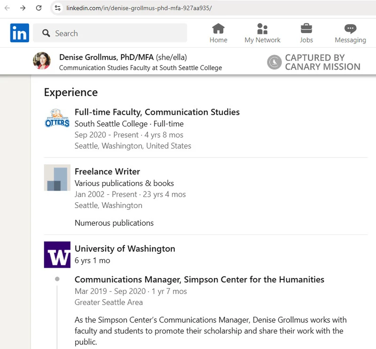The width and height of the screenshot is (376, 349).
Task: Click Denise Grollmus profile photo
Action: tap(42, 61)
